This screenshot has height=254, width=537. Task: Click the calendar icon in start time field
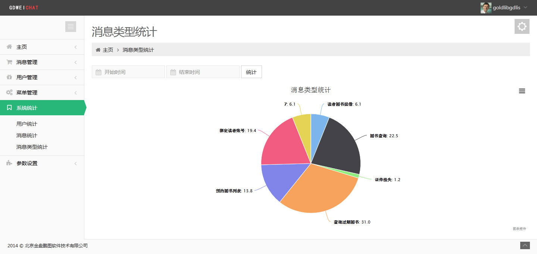tap(99, 72)
